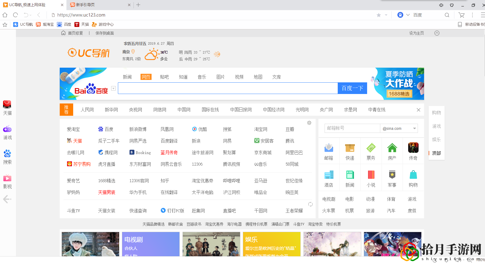Collapse header with up-arrow circle icon

click(437, 33)
